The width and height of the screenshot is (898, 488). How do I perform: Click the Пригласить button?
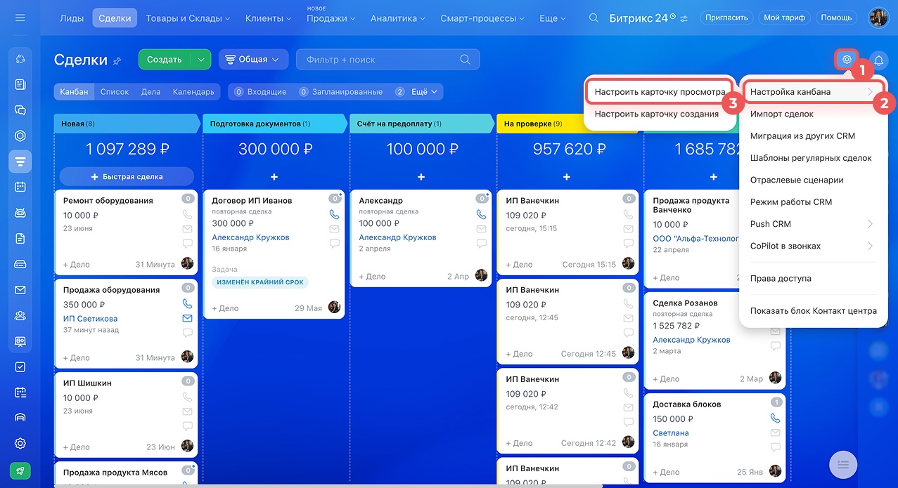coord(728,18)
